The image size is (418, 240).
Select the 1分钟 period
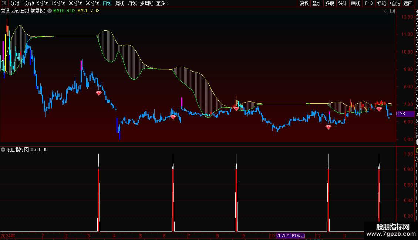click(x=28, y=3)
